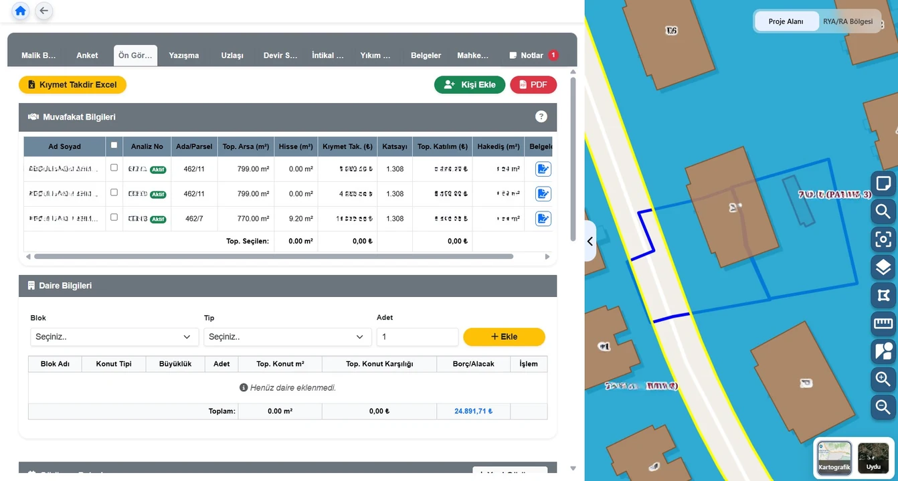The image size is (898, 481).
Task: Click the Ad Soyad column header
Action: pos(65,147)
